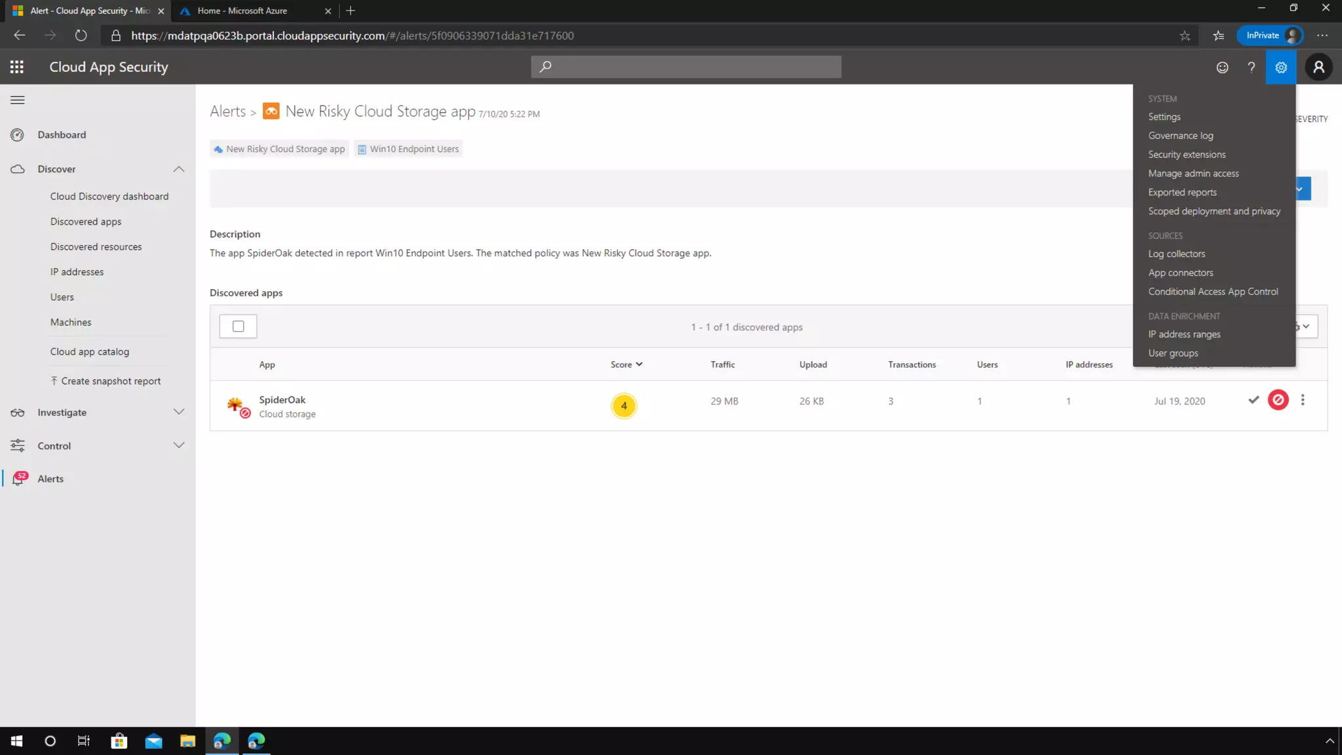
Task: Click the yellow score 4 badge
Action: click(x=623, y=406)
